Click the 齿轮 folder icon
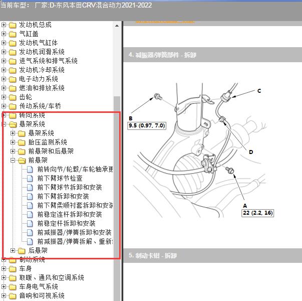The image size is (302, 301). (13, 97)
